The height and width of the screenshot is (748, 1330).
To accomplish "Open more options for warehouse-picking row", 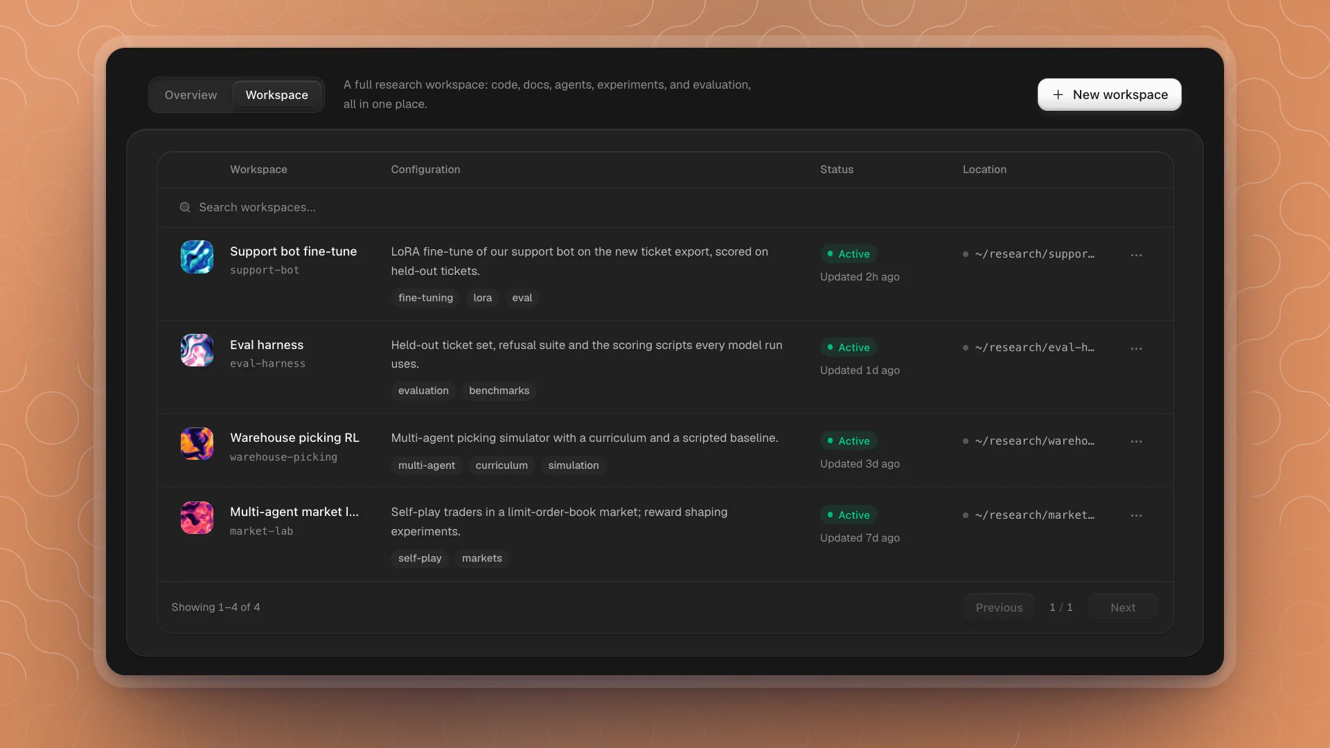I will pos(1136,441).
